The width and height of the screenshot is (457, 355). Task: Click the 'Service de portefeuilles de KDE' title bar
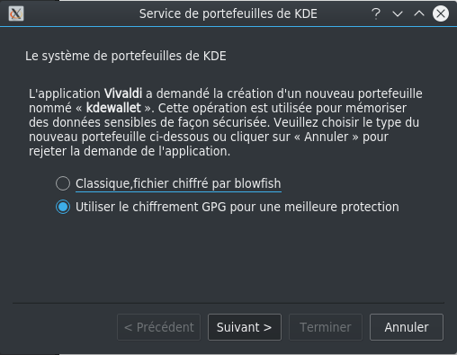(228, 13)
